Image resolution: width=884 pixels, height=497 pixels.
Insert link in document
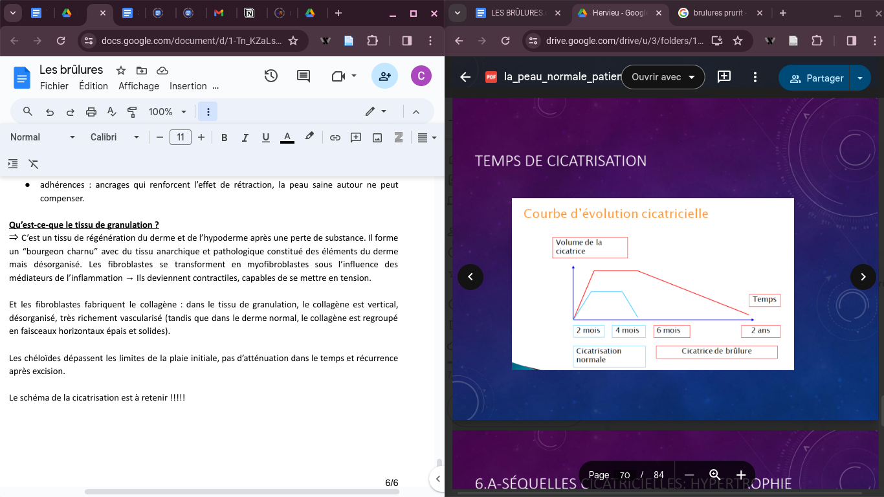coord(335,137)
